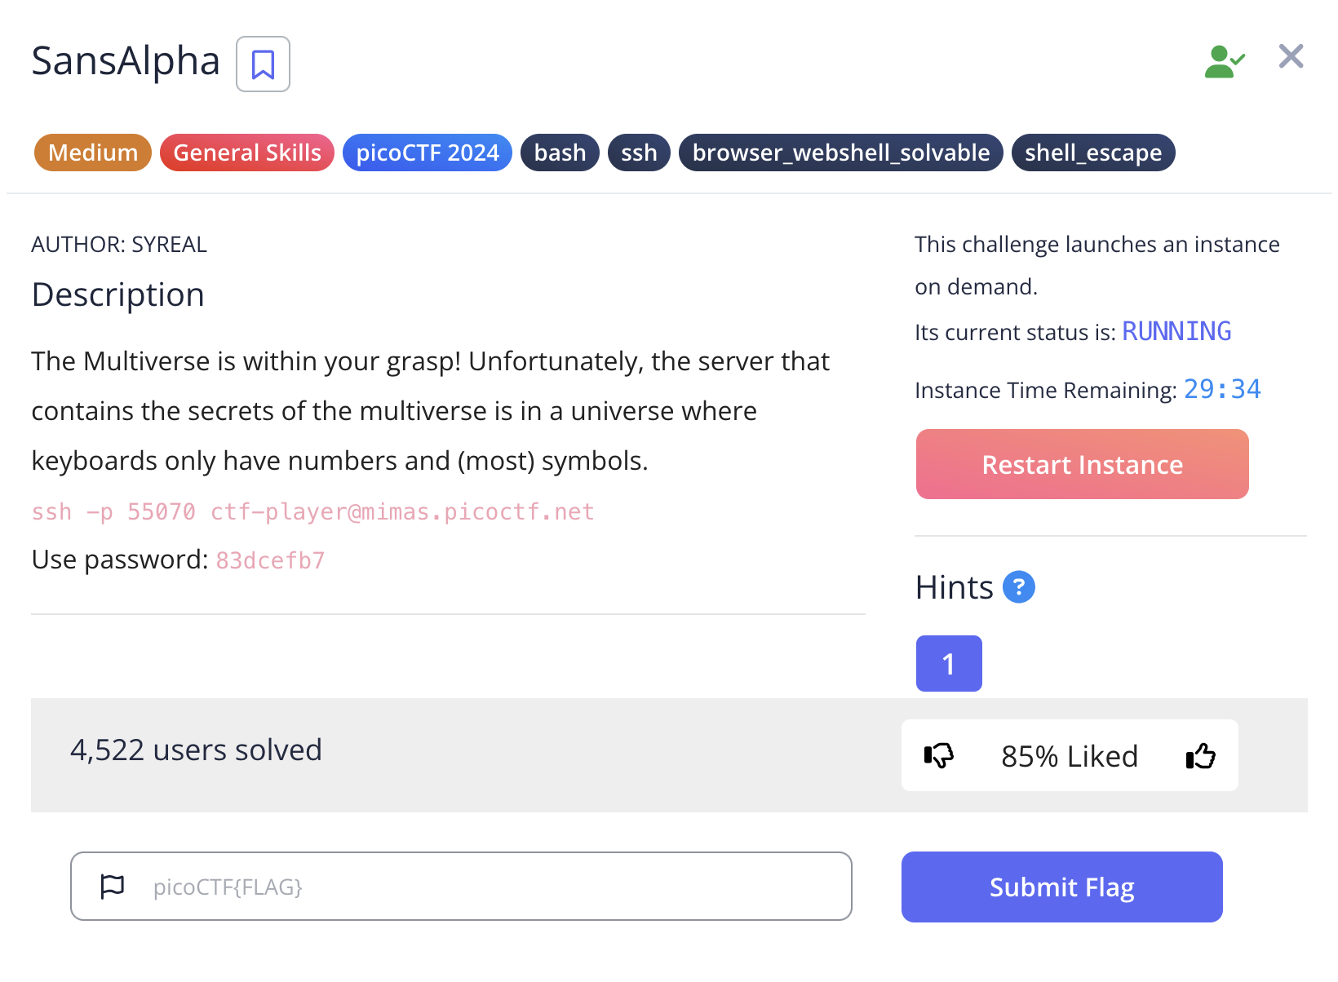Bookmark the SansAlpha challenge

pyautogui.click(x=263, y=64)
